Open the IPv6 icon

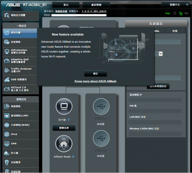click(x=7, y=134)
